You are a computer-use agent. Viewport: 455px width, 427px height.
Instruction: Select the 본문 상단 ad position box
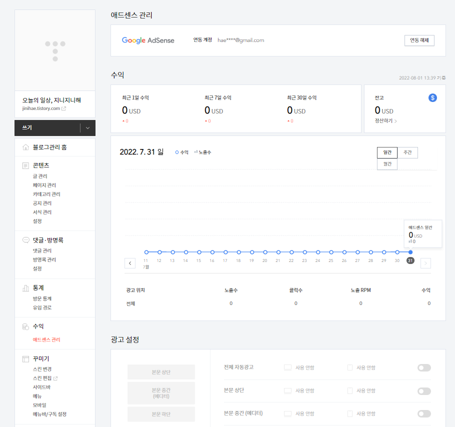coord(161,372)
